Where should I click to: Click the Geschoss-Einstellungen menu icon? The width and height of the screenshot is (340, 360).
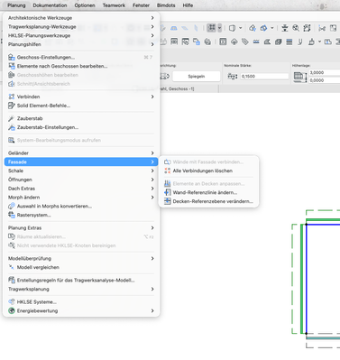(12, 57)
